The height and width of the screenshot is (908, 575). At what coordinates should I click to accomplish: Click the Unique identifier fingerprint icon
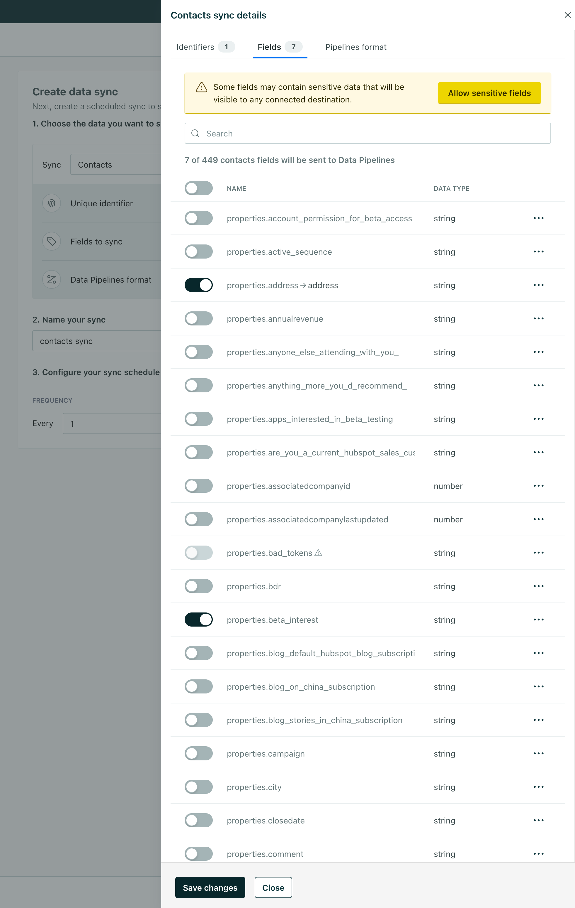click(x=52, y=203)
